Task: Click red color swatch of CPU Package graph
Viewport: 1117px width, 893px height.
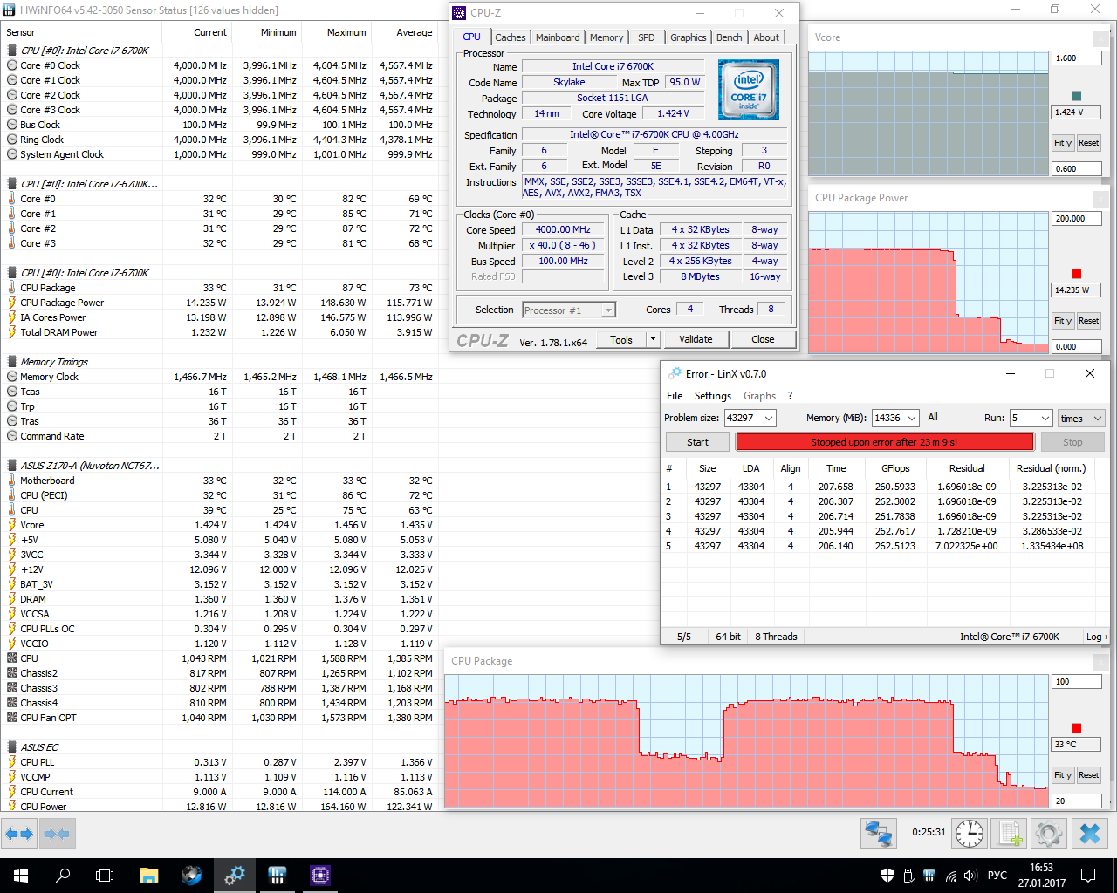Action: pyautogui.click(x=1076, y=728)
